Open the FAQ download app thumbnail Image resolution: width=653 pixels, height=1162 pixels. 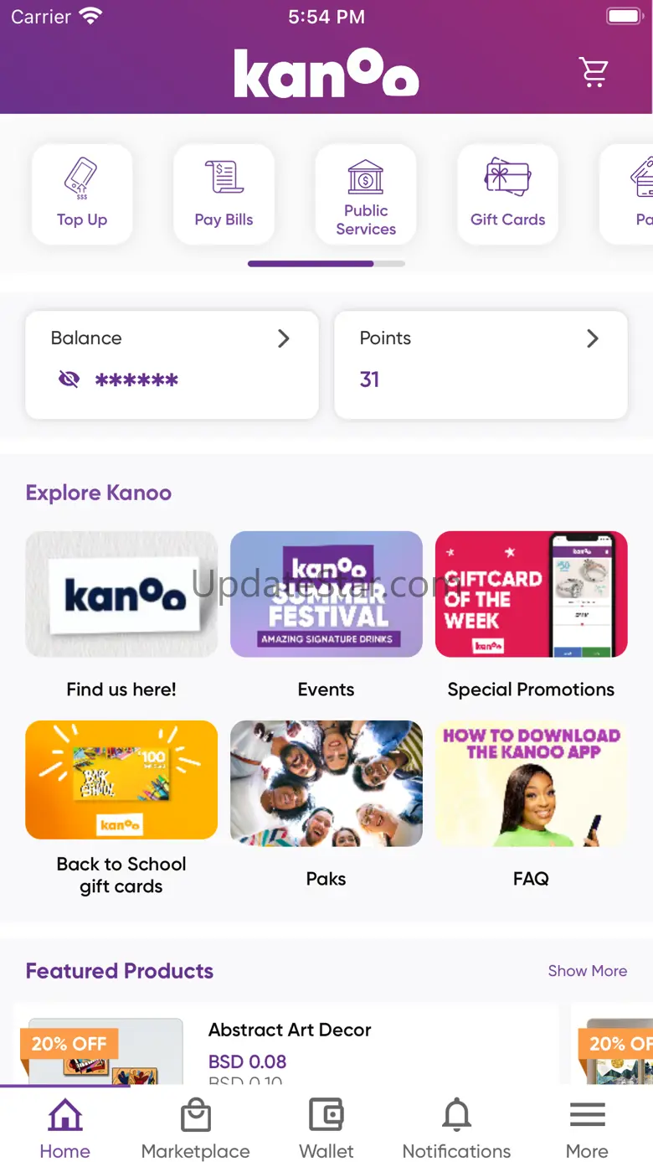coord(531,783)
